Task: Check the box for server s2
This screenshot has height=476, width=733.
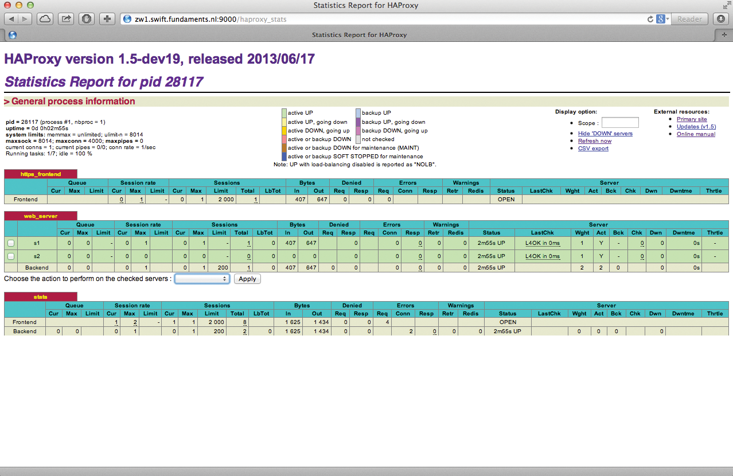Action: pos(11,255)
